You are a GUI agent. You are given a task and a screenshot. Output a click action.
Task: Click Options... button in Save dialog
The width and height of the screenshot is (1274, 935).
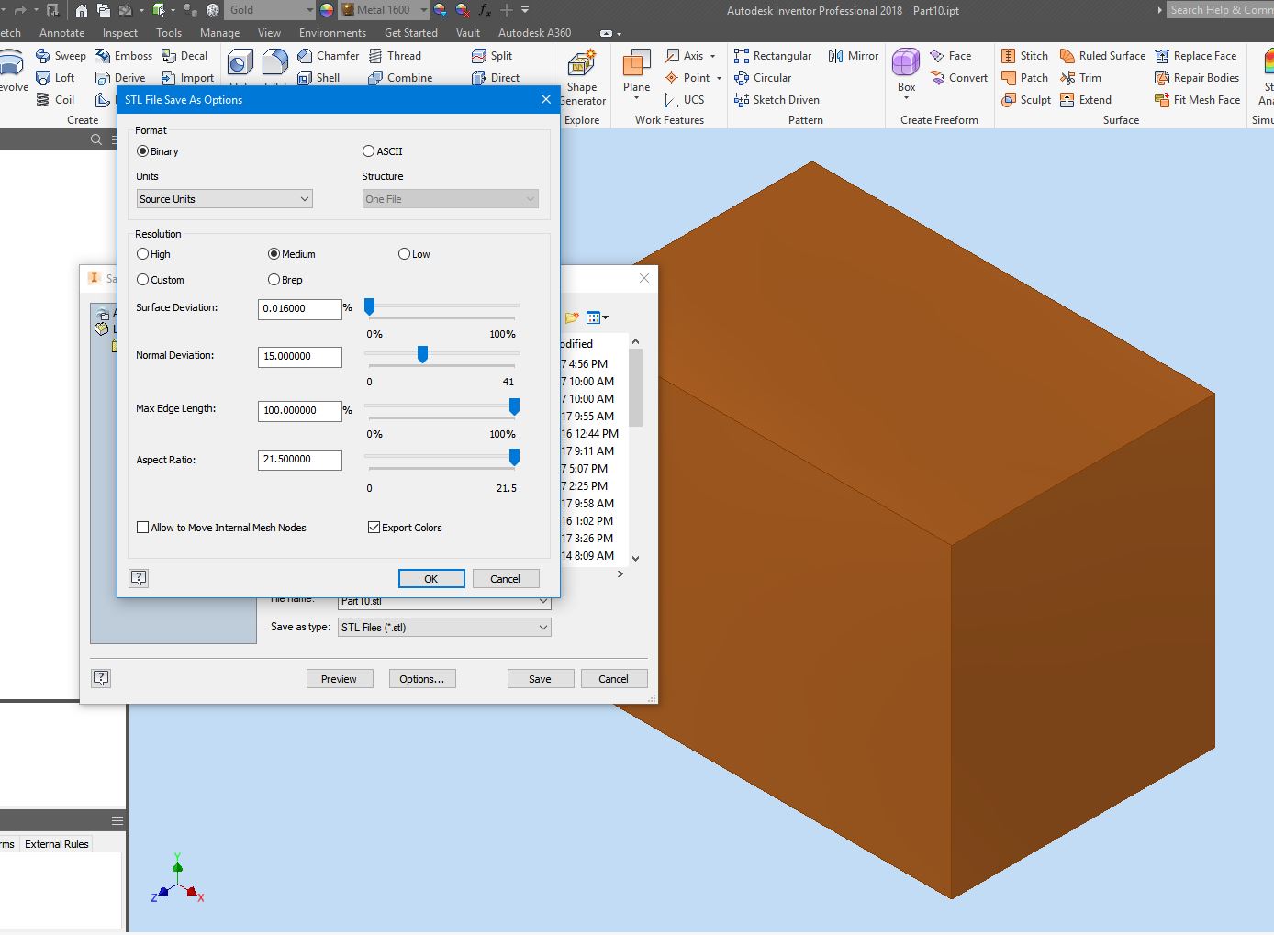click(422, 679)
